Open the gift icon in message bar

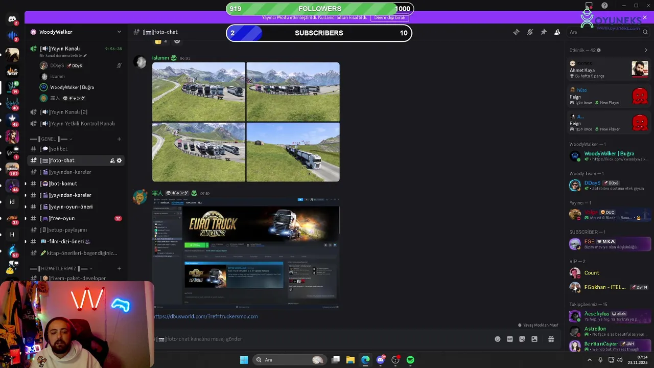pyautogui.click(x=551, y=339)
